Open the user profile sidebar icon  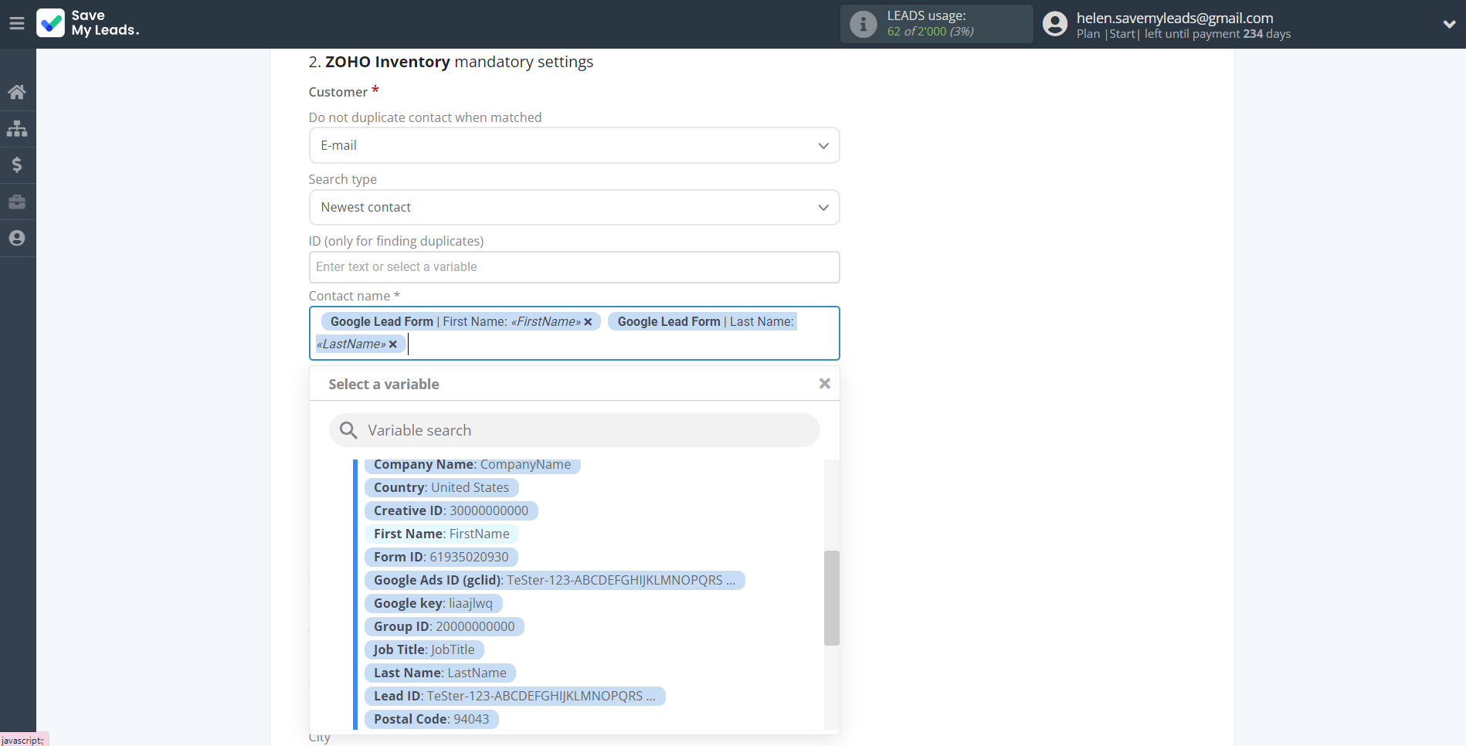(17, 238)
